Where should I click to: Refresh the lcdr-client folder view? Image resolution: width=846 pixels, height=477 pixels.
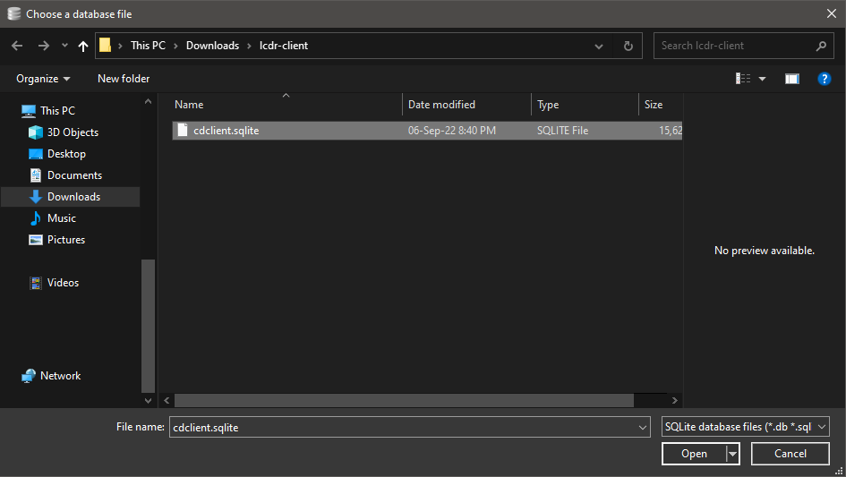pyautogui.click(x=628, y=46)
